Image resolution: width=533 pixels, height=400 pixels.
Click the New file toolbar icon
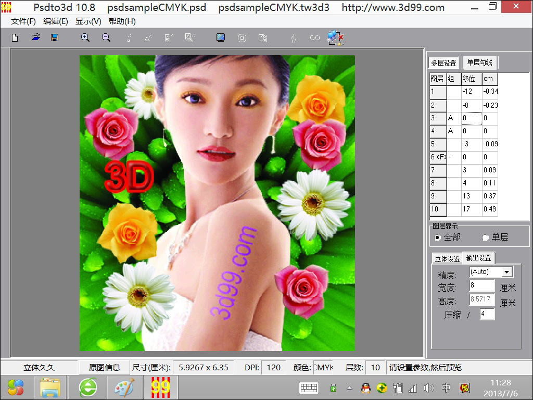tap(15, 37)
